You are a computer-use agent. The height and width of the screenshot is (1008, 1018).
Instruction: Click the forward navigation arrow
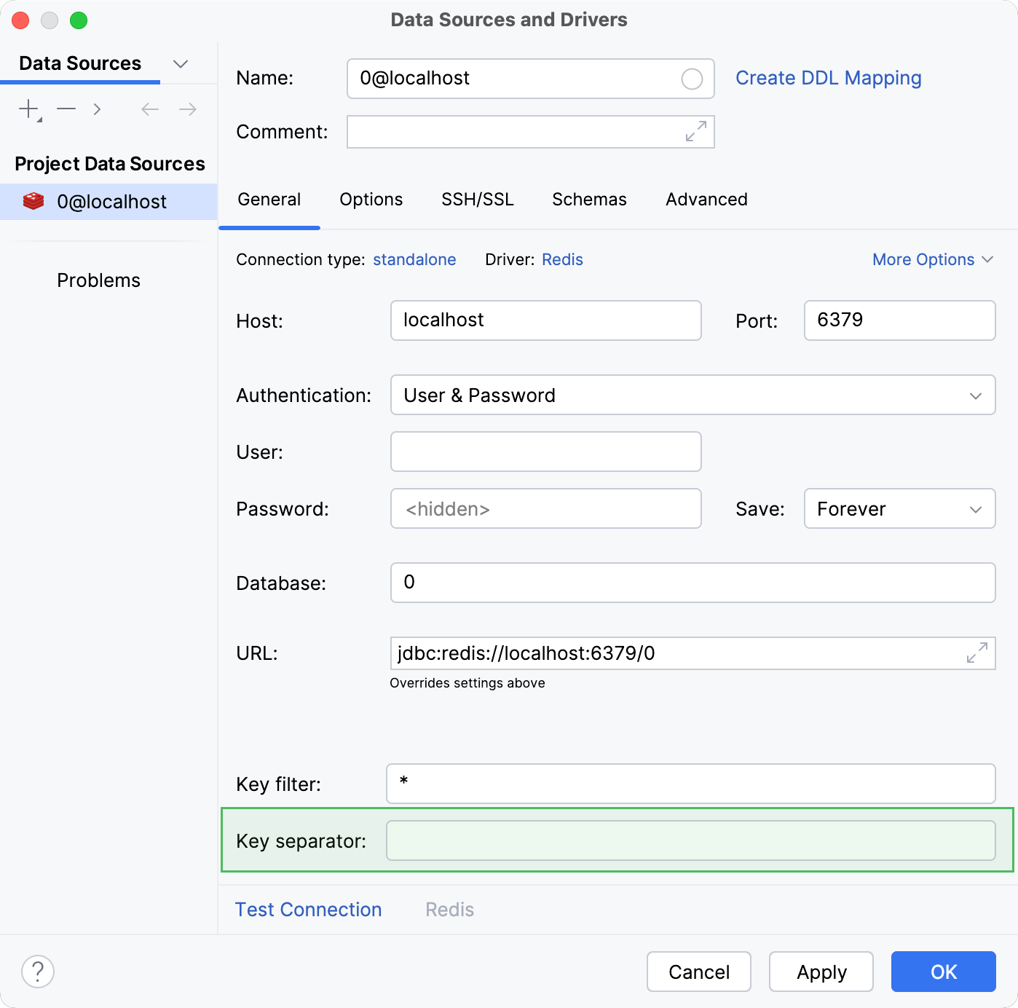tap(187, 109)
